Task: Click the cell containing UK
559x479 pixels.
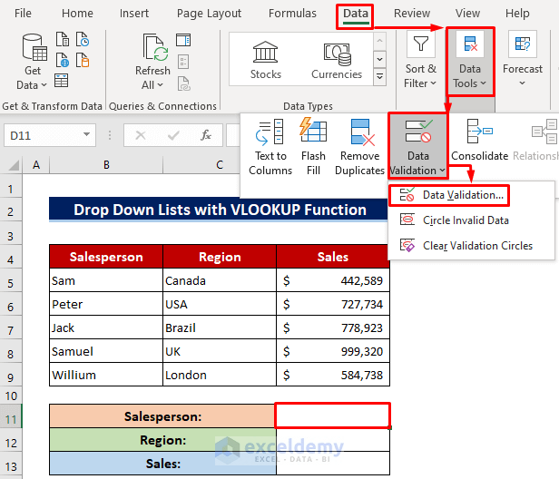Action: [x=220, y=351]
